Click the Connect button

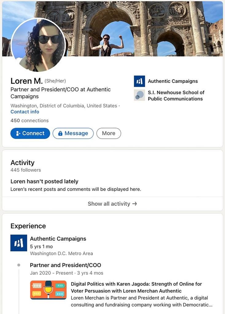[x=30, y=133]
